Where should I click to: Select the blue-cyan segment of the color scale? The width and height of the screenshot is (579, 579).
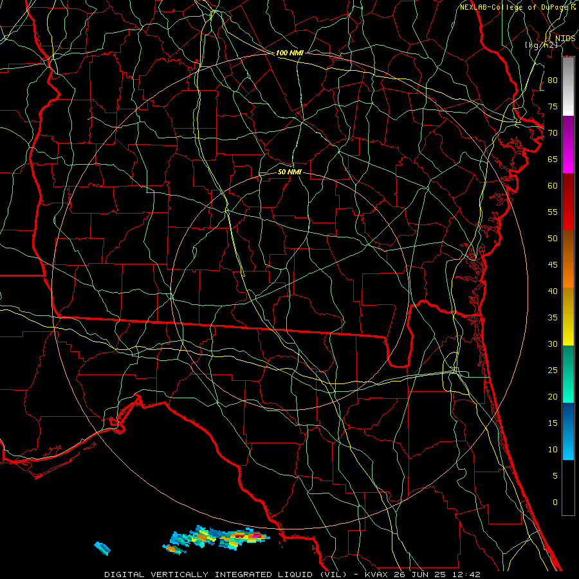pos(568,431)
